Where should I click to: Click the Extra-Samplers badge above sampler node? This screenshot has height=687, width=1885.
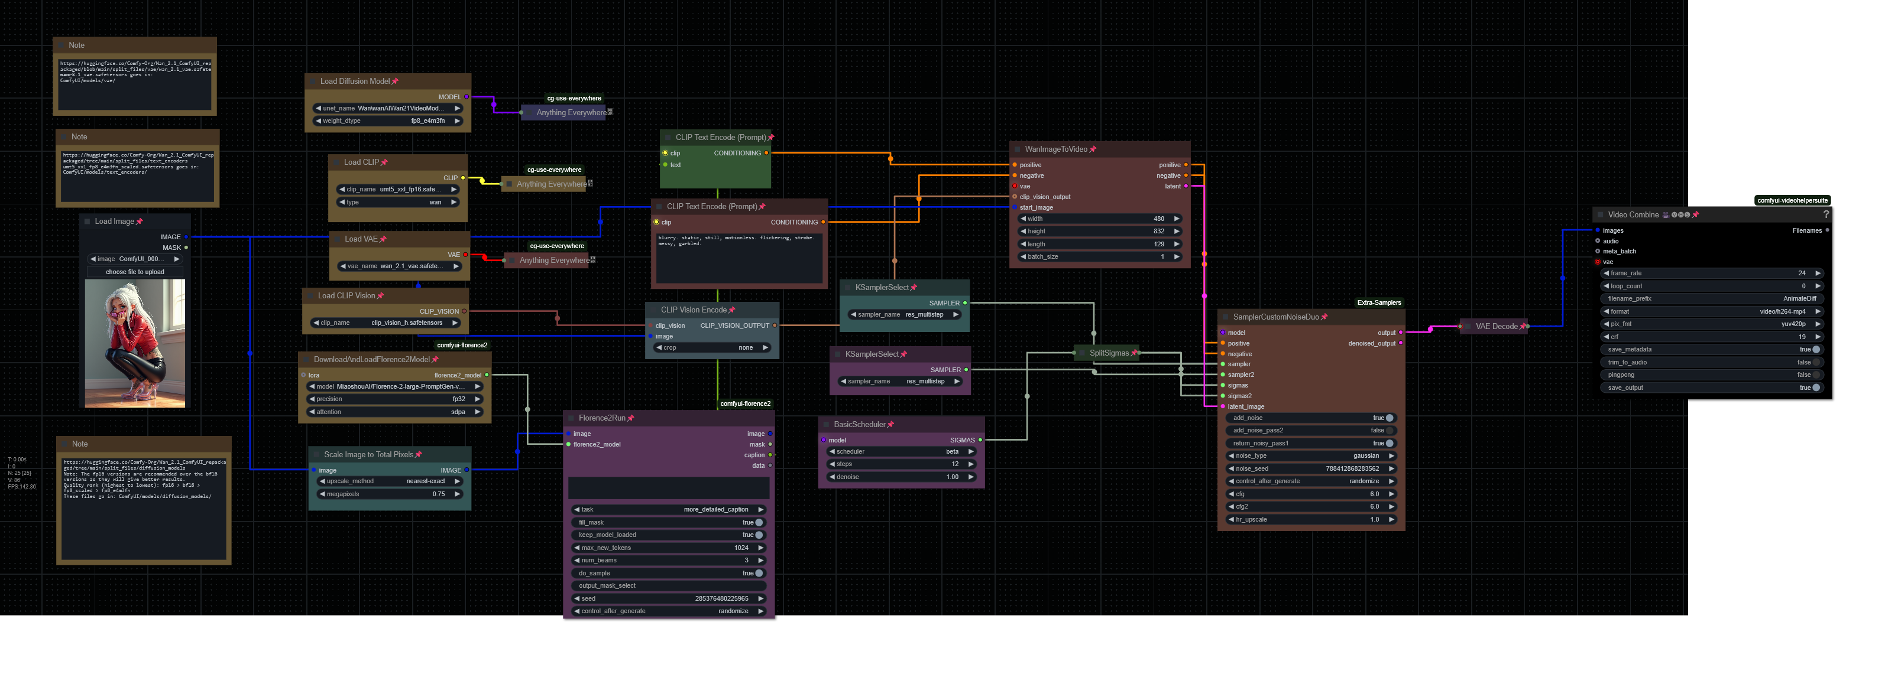(x=1379, y=302)
